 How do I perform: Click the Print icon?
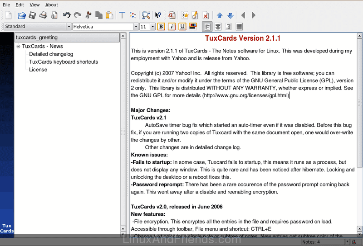pyautogui.click(x=43, y=15)
